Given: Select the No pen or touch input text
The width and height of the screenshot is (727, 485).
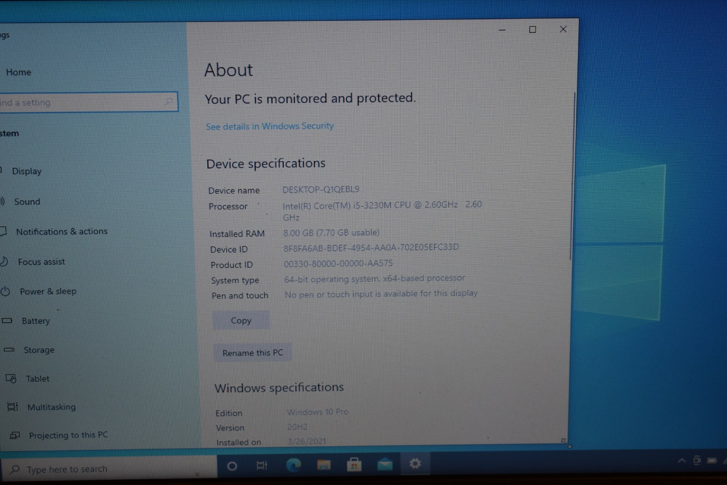Looking at the screenshot, I should pyautogui.click(x=381, y=294).
